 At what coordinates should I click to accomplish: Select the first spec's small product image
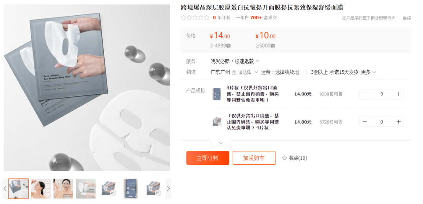(217, 94)
